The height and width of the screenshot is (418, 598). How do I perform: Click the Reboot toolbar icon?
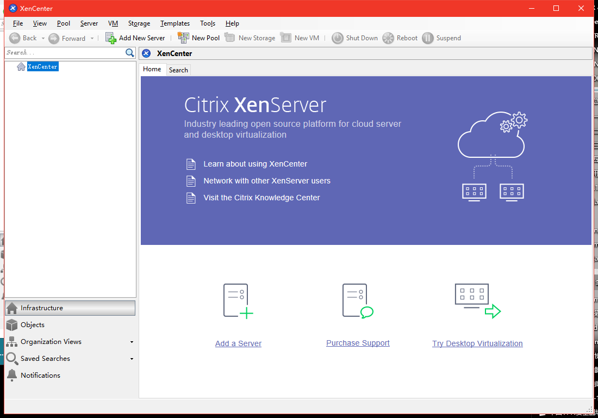[x=388, y=38]
